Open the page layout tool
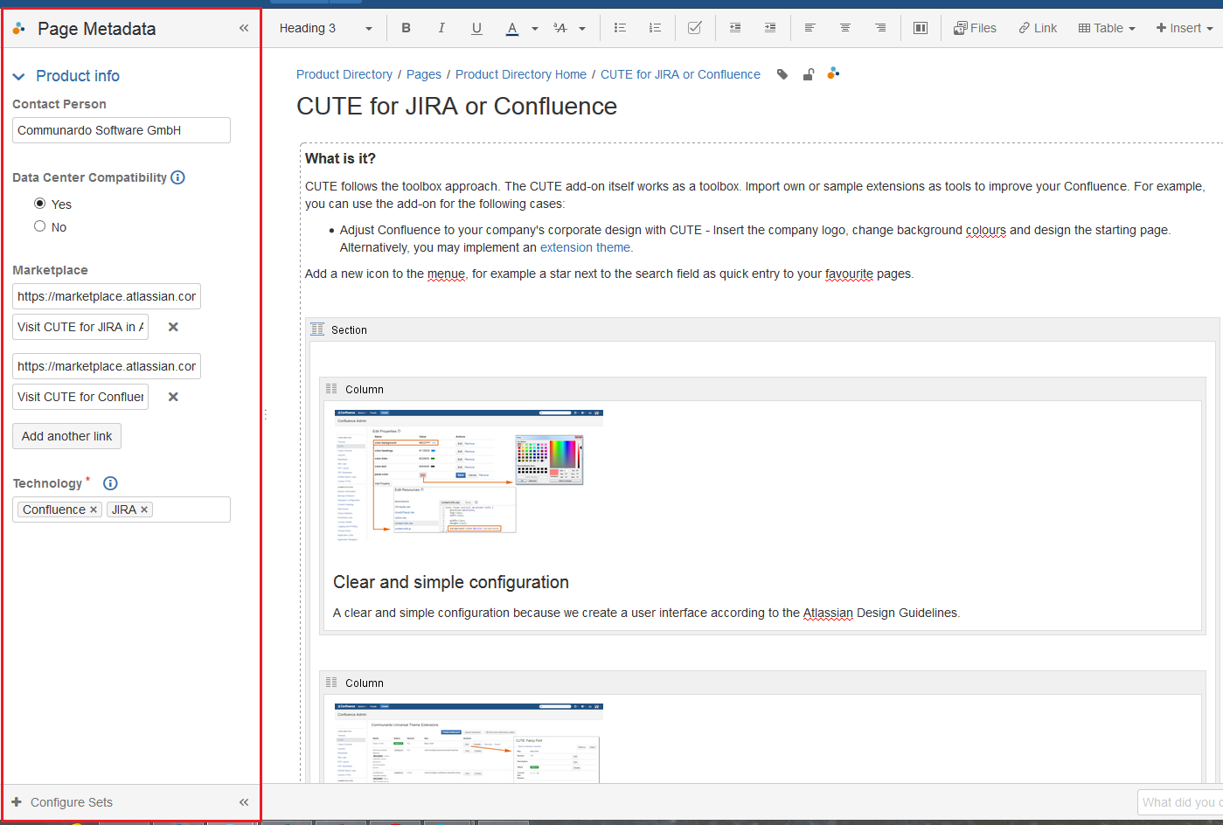The height and width of the screenshot is (825, 1223). coord(921,28)
